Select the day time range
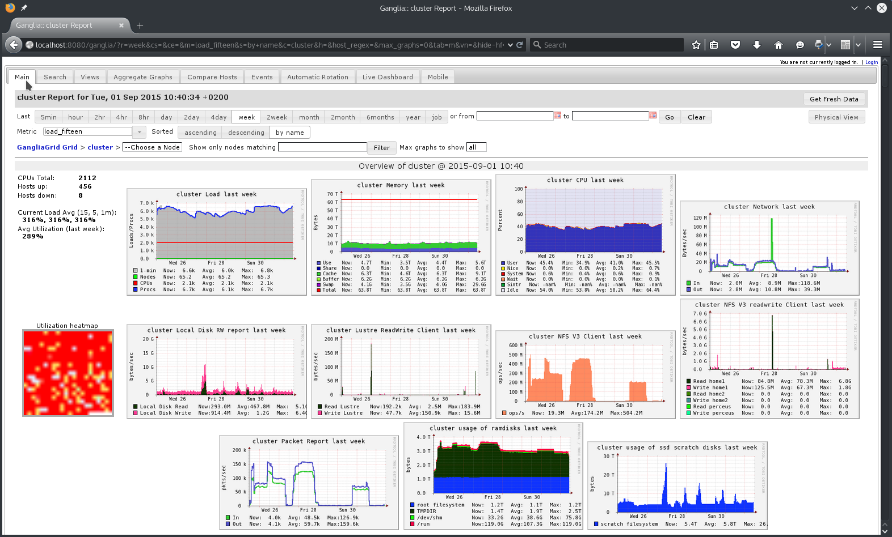The width and height of the screenshot is (892, 537). coord(166,117)
